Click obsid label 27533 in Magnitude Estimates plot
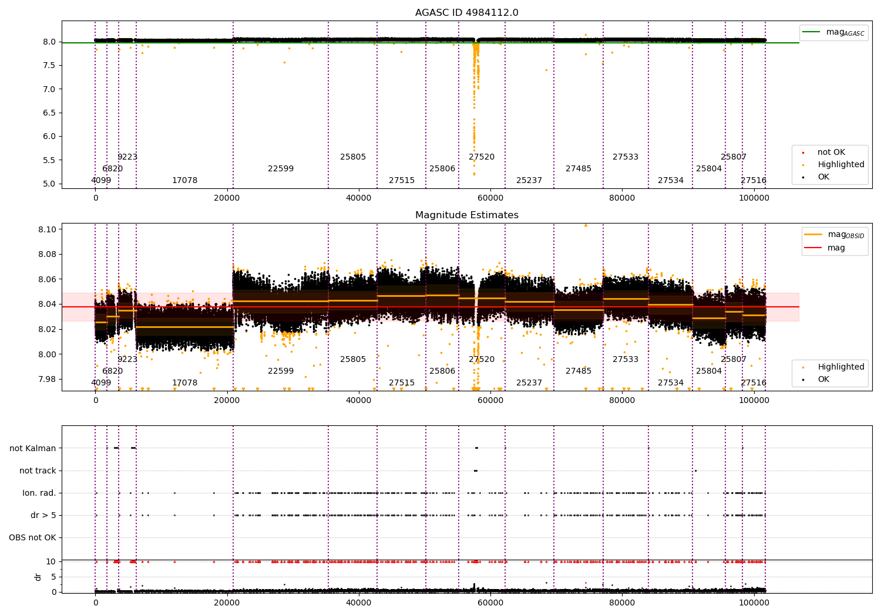 (x=626, y=360)
